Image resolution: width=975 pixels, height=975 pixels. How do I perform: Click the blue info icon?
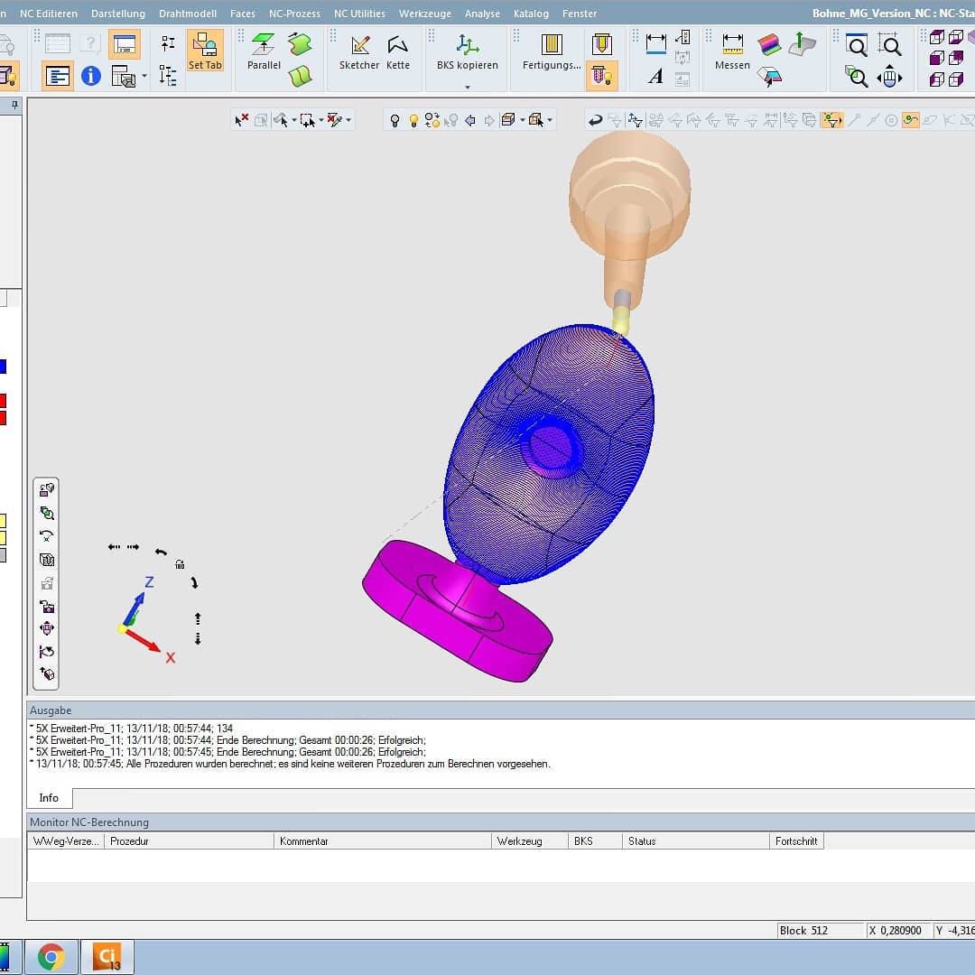pos(91,76)
